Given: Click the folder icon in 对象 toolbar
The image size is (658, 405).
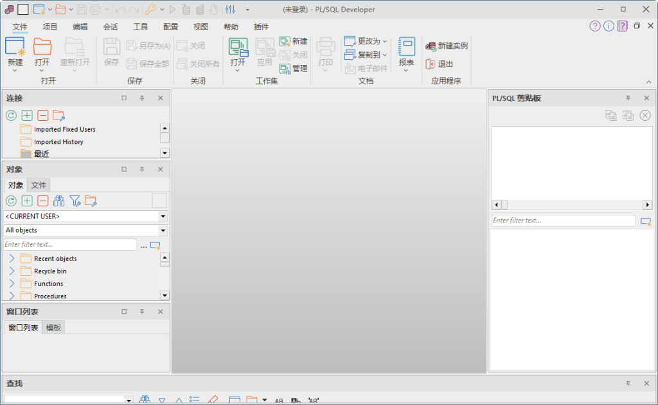Looking at the screenshot, I should [91, 201].
